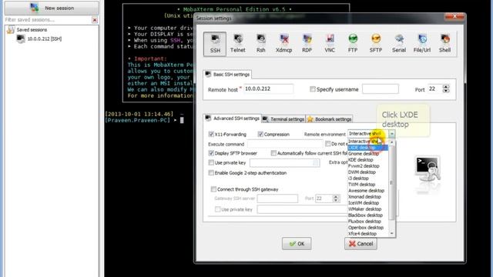Click the private key path field
The image size is (493, 277).
click(284, 162)
